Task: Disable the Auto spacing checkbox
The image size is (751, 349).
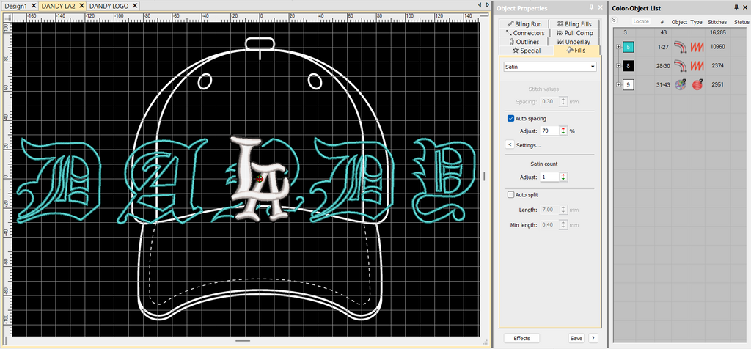Action: coord(511,118)
